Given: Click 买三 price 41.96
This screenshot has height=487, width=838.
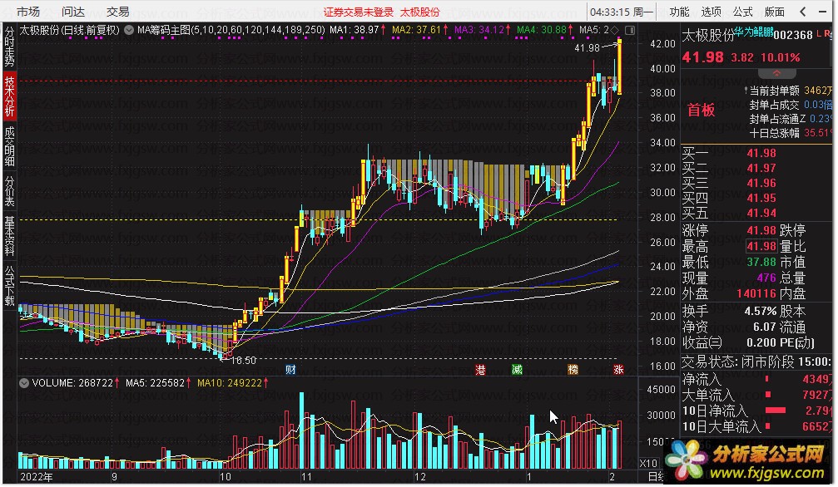Looking at the screenshot, I should pyautogui.click(x=761, y=183).
